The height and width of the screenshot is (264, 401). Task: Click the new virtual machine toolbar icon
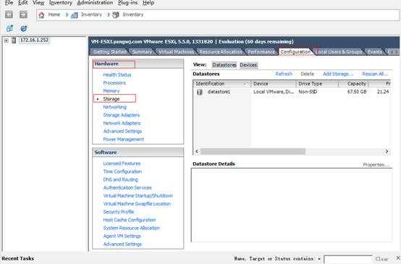tap(9, 28)
